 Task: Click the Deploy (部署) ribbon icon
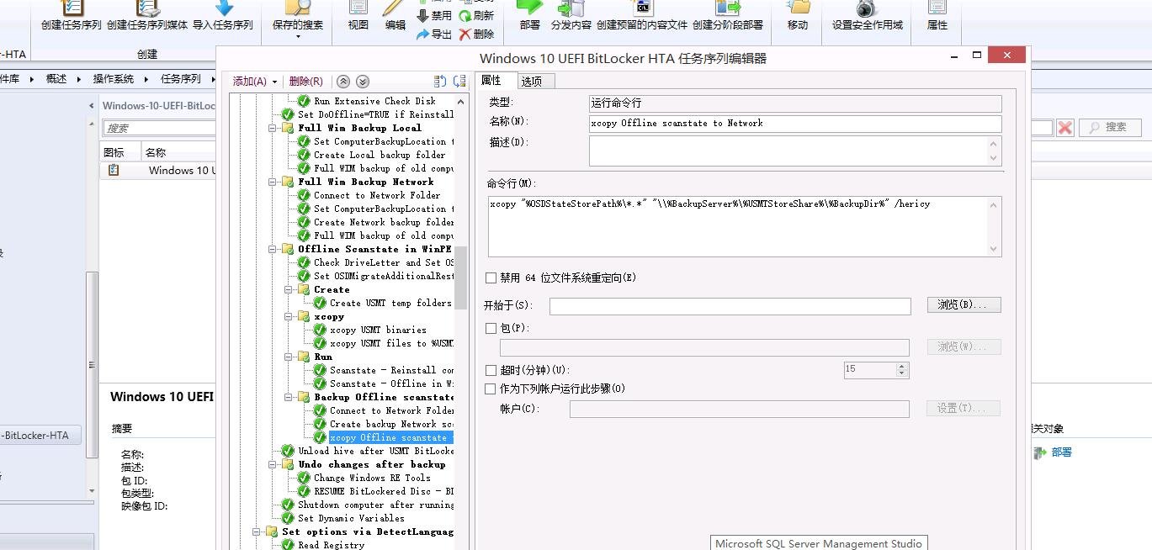click(530, 16)
